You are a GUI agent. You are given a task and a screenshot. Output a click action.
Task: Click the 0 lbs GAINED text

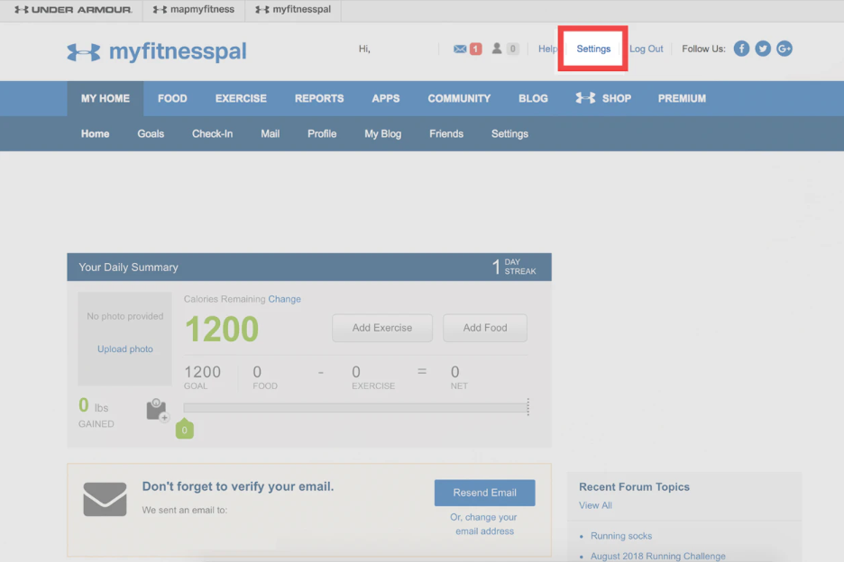tap(96, 412)
